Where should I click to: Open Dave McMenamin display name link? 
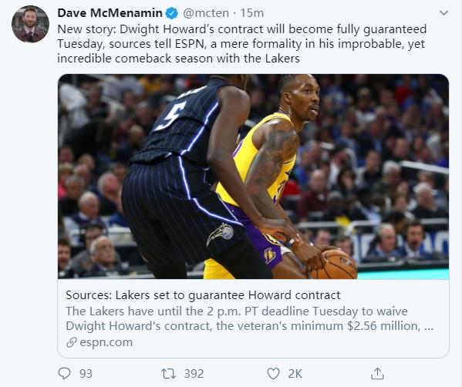tap(110, 13)
